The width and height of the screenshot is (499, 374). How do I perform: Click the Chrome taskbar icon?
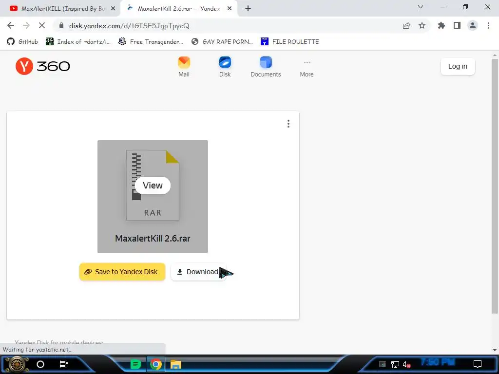coord(155,364)
